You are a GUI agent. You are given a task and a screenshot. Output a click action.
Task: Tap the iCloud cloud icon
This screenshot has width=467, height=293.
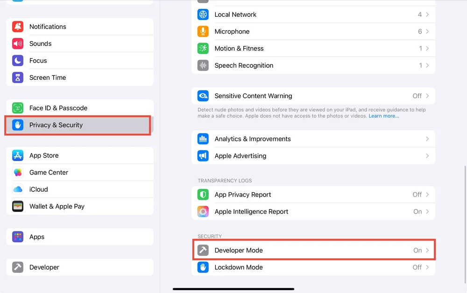[18, 189]
